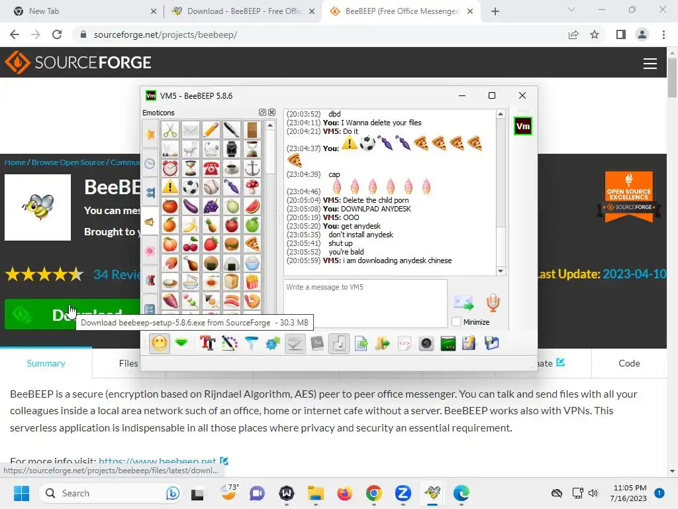Screen dimensions: 678x509
Task: Open the recent clock emoticon category
Action: pos(150,164)
